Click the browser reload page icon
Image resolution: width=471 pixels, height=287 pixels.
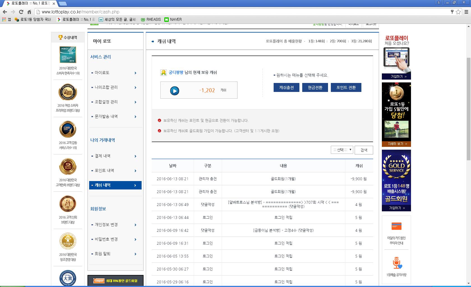pyautogui.click(x=21, y=12)
